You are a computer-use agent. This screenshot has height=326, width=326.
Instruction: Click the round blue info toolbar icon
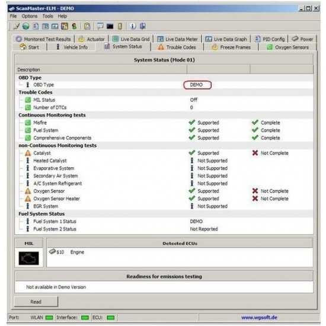pyautogui.click(x=133, y=26)
